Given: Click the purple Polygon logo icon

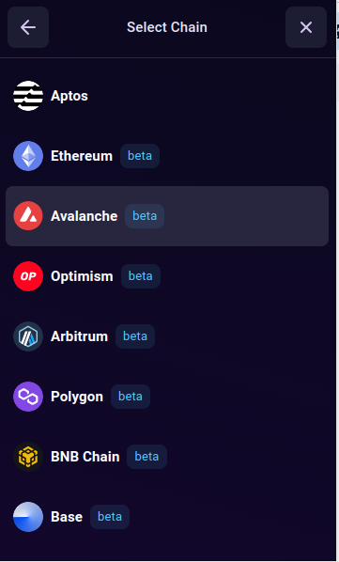Looking at the screenshot, I should click(x=28, y=397).
